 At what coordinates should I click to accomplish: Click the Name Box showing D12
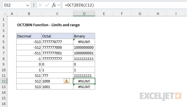click(x=17, y=5)
